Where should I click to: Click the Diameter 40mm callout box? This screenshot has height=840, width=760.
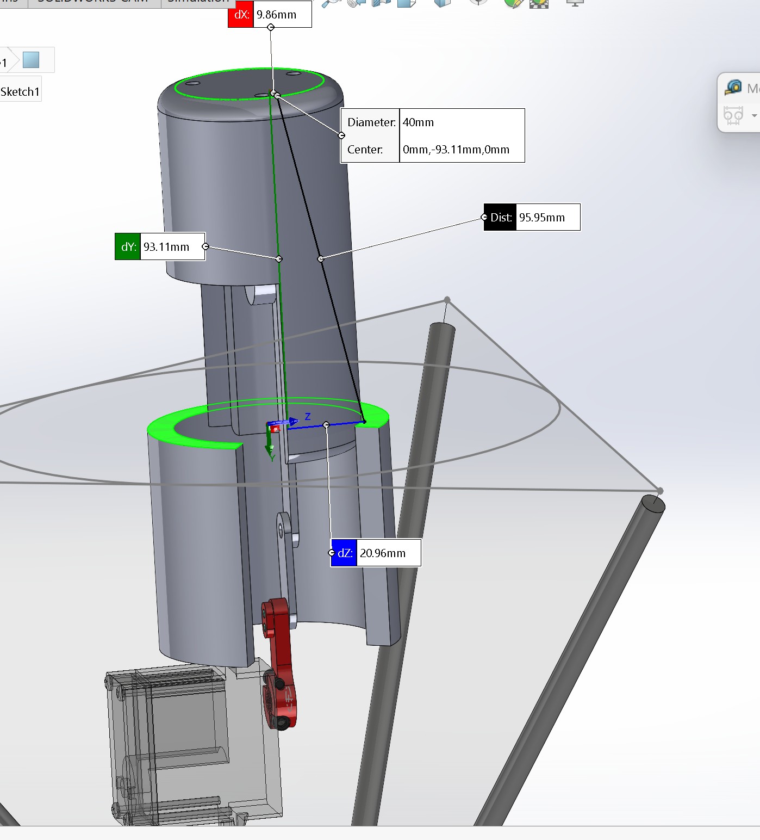coord(432,135)
